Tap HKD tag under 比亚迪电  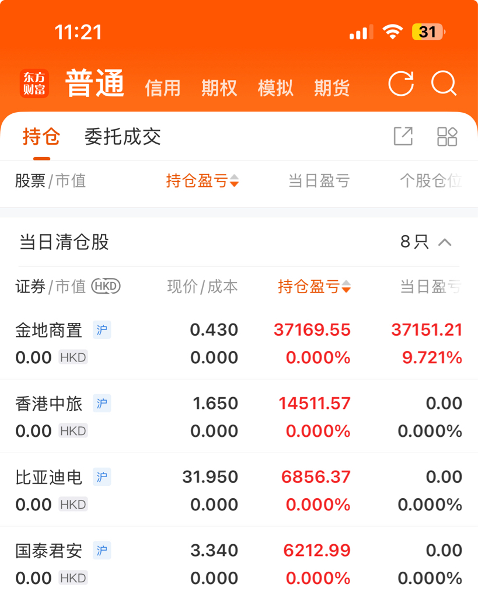(x=73, y=505)
